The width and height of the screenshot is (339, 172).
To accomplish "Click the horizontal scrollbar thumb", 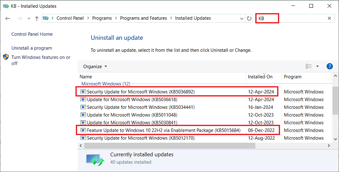I will [x=170, y=146].
